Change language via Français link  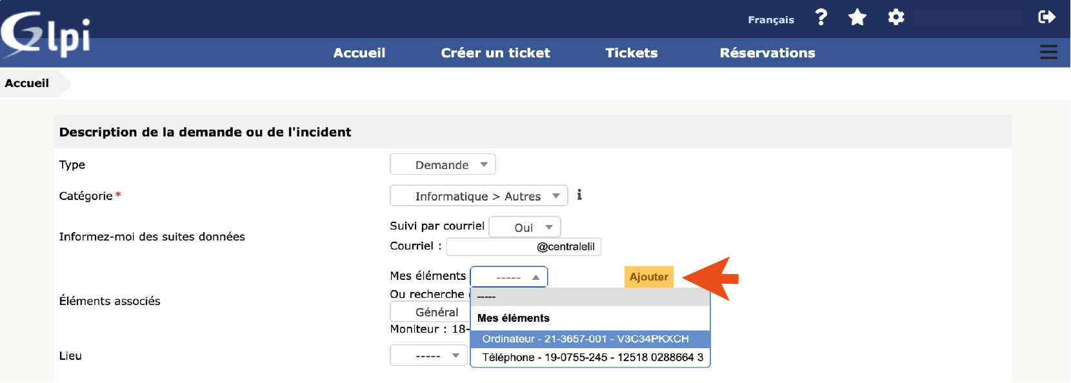pos(771,20)
